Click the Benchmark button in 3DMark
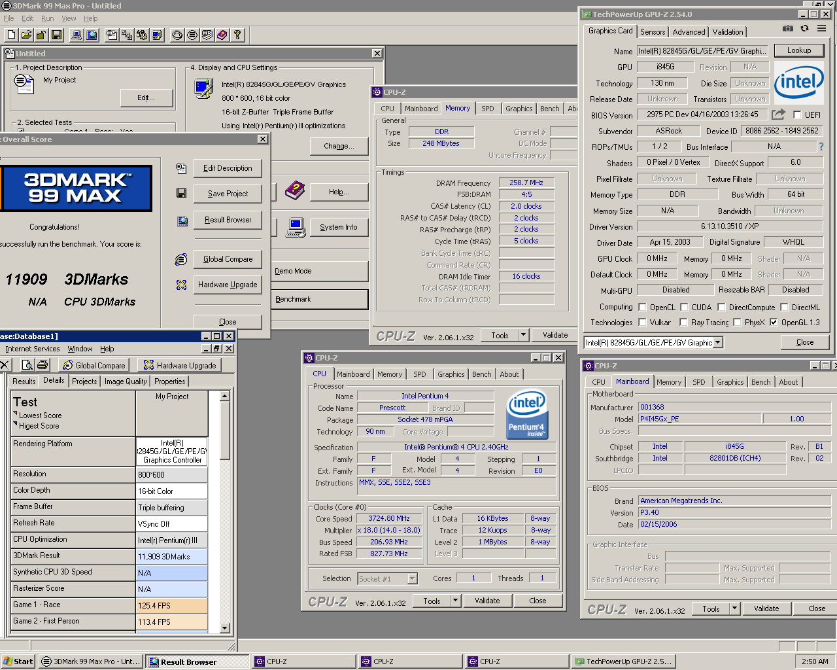 tap(320, 299)
